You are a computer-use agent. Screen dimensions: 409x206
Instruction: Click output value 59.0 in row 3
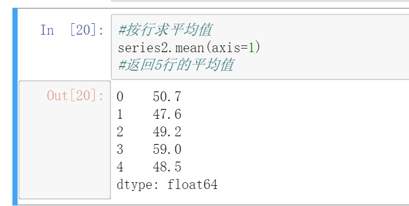click(x=167, y=149)
